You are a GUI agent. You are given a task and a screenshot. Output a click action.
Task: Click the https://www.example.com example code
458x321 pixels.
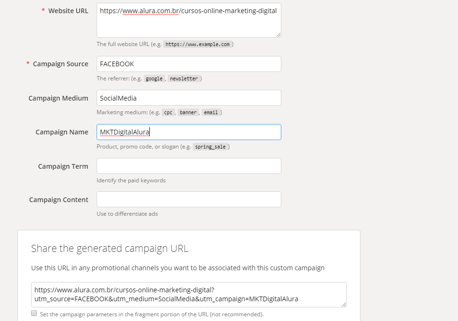tap(197, 45)
